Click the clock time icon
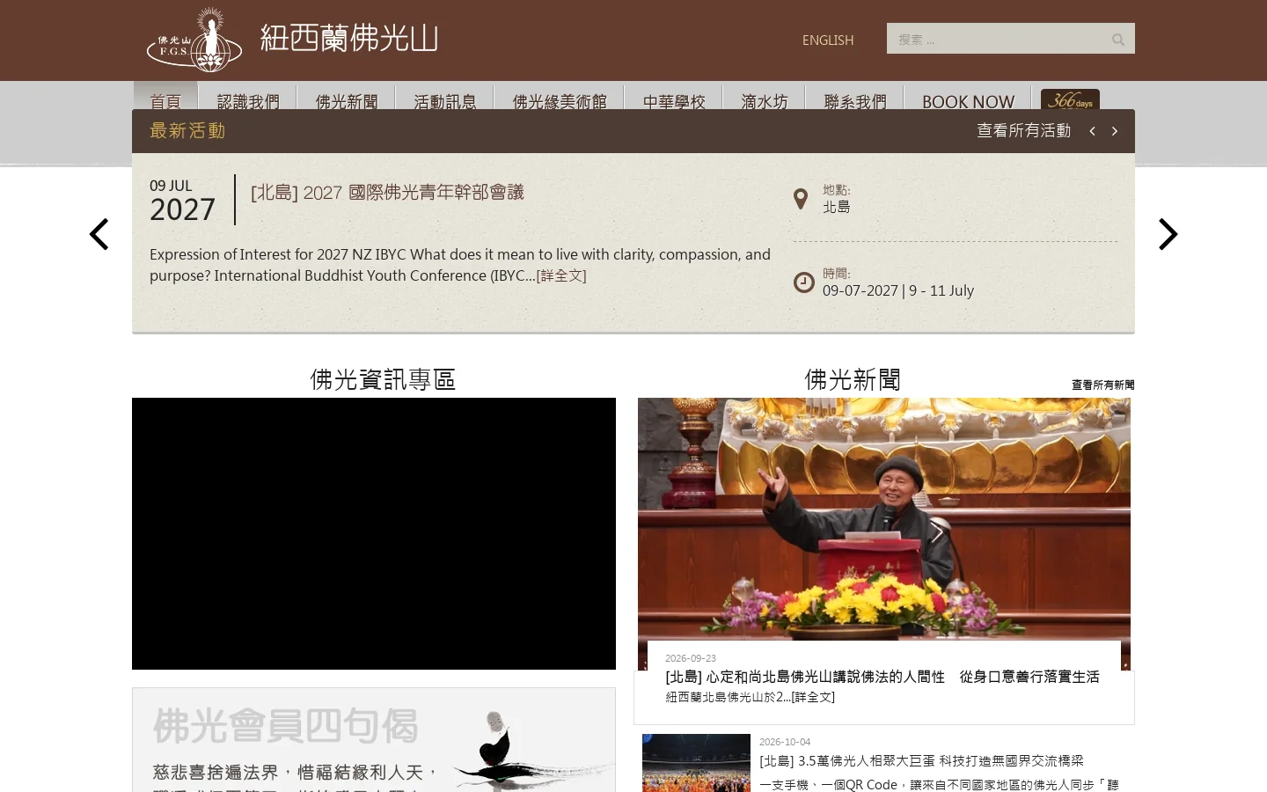The width and height of the screenshot is (1267, 792). 803,282
